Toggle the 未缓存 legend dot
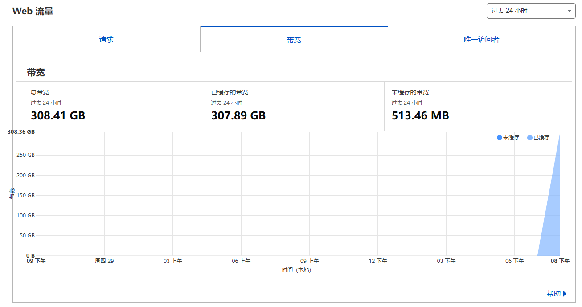The image size is (582, 307). (x=499, y=138)
